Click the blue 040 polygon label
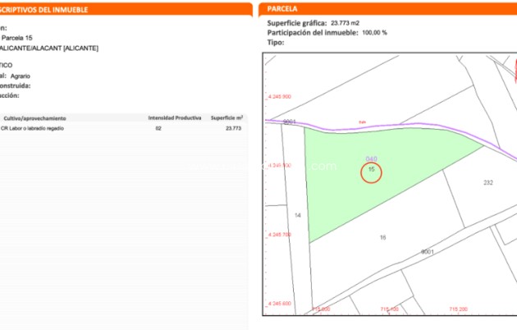This screenshot has height=330, width=517. pyautogui.click(x=371, y=158)
